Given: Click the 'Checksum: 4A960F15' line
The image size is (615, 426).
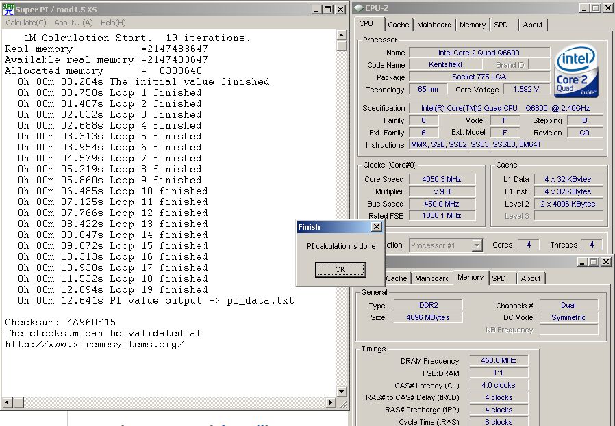Looking at the screenshot, I should [60, 322].
